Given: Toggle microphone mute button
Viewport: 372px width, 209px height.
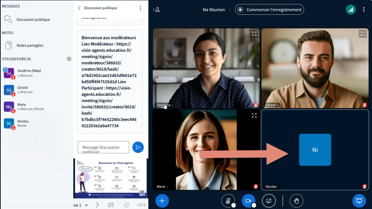Looking at the screenshot, I should pyautogui.click(x=228, y=201).
